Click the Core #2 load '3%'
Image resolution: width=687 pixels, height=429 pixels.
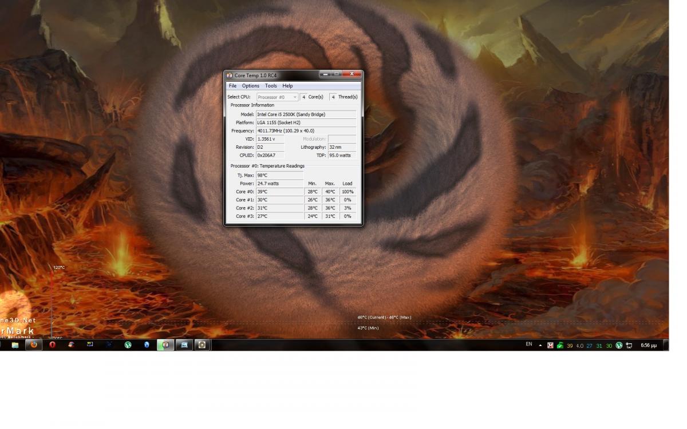(348, 208)
